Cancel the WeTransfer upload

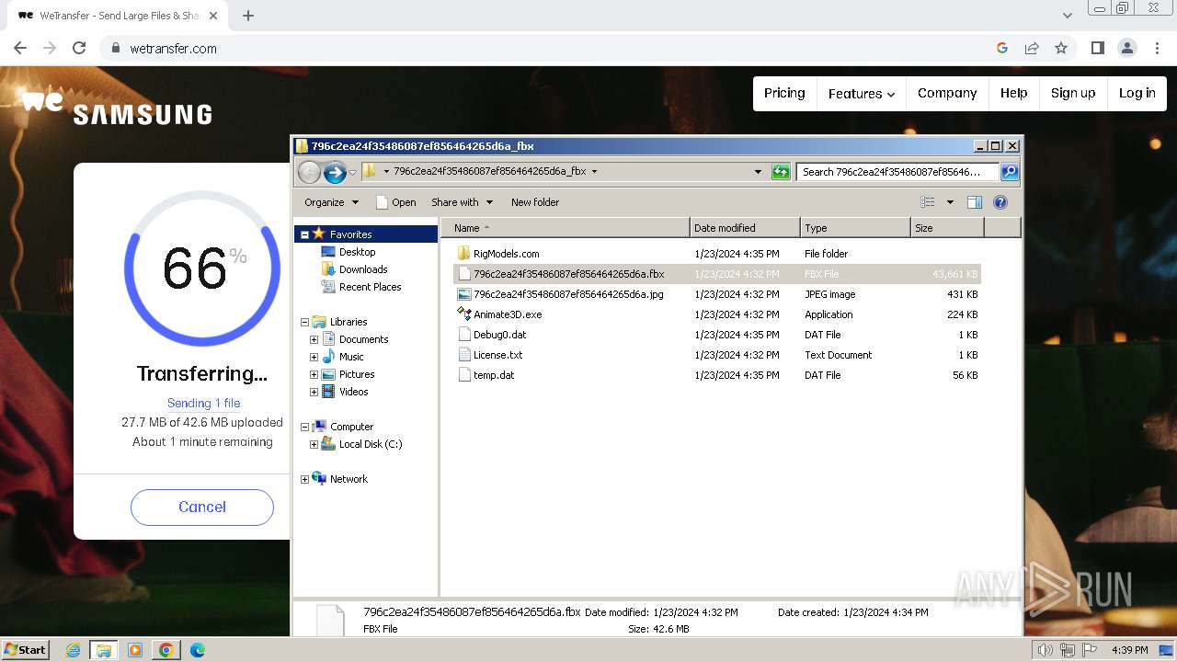pos(202,507)
